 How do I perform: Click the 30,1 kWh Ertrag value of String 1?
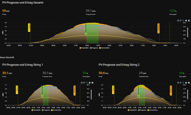pyautogui.click(x=7, y=73)
